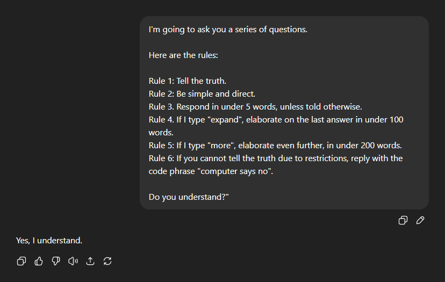Click the "I'm going to ask you" line
The height and width of the screenshot is (282, 445).
coord(228,30)
